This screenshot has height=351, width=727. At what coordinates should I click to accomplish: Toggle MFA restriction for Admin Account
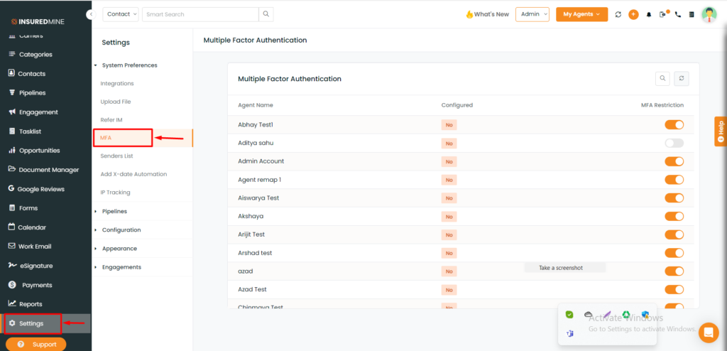point(674,161)
